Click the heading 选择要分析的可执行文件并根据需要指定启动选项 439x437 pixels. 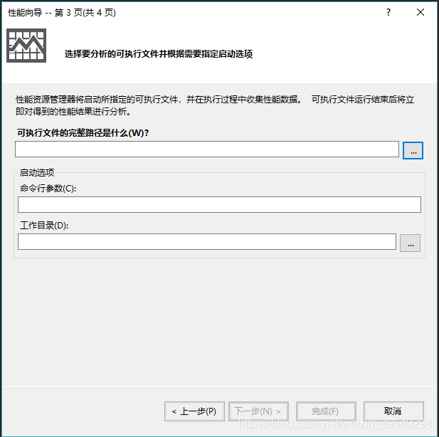click(159, 54)
